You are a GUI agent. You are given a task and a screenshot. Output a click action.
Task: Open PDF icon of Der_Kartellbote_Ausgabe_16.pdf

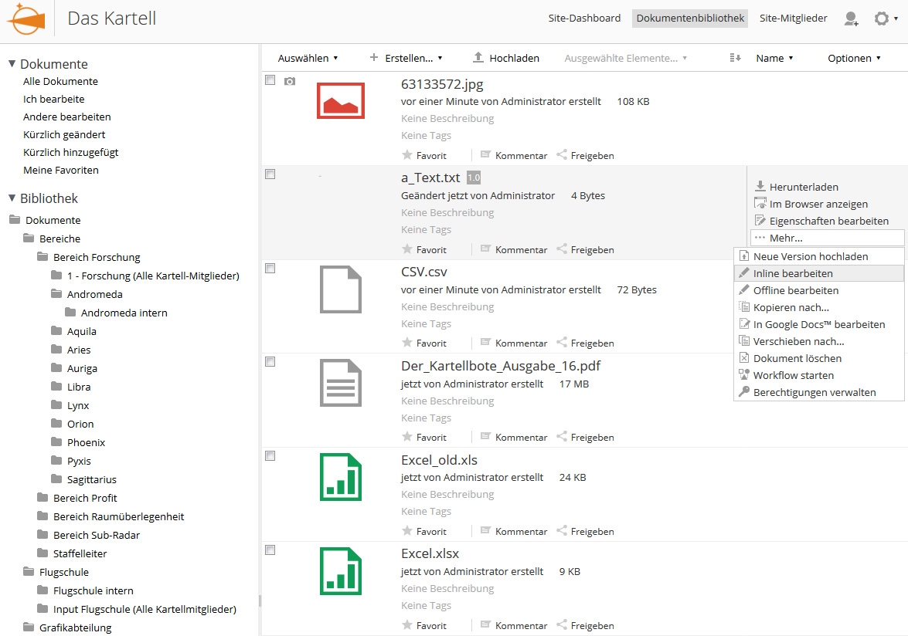click(340, 383)
